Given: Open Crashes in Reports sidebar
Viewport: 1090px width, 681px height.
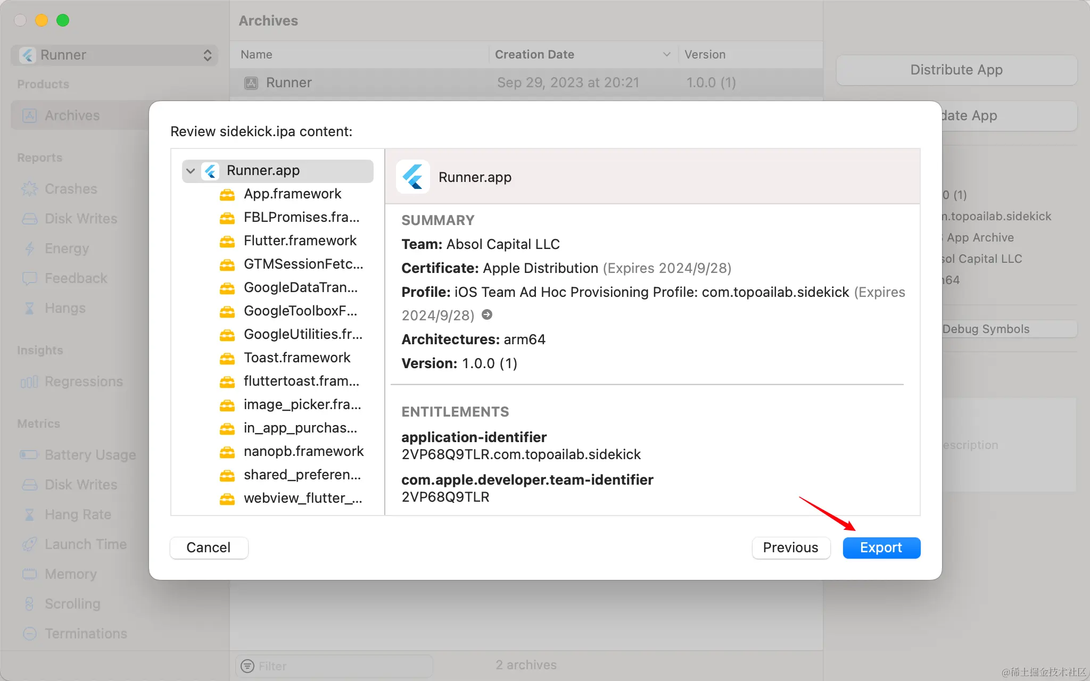Looking at the screenshot, I should (x=71, y=189).
